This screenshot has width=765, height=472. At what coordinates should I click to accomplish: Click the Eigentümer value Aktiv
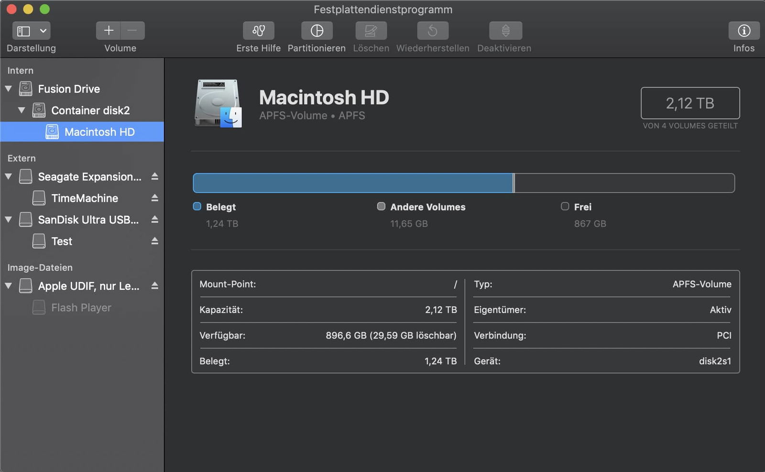721,310
